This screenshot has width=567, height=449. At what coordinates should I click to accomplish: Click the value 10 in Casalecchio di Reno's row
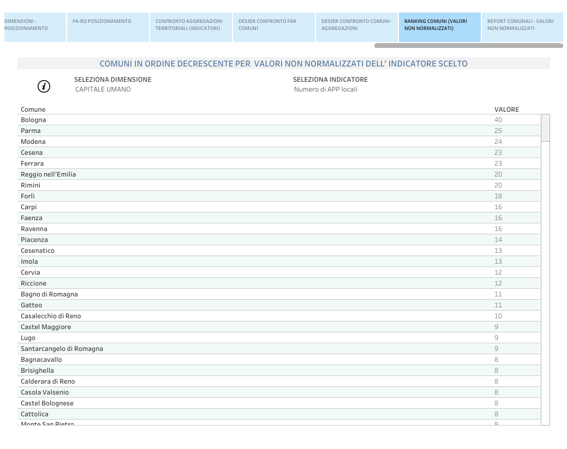tap(498, 316)
